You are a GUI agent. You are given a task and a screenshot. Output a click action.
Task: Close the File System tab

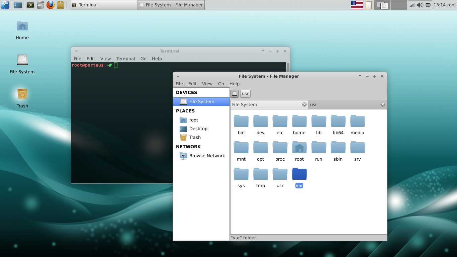click(x=304, y=104)
